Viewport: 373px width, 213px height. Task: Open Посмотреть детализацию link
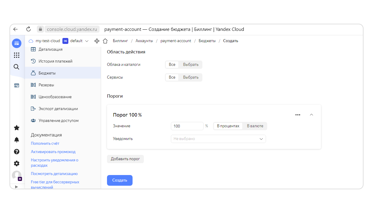point(54,174)
